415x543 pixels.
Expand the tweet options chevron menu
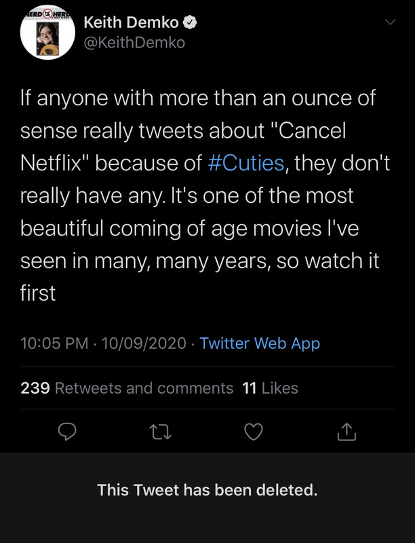[391, 22]
